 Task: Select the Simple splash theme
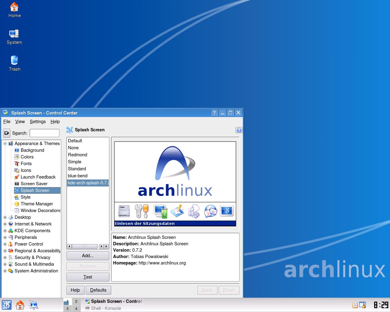tap(88, 162)
